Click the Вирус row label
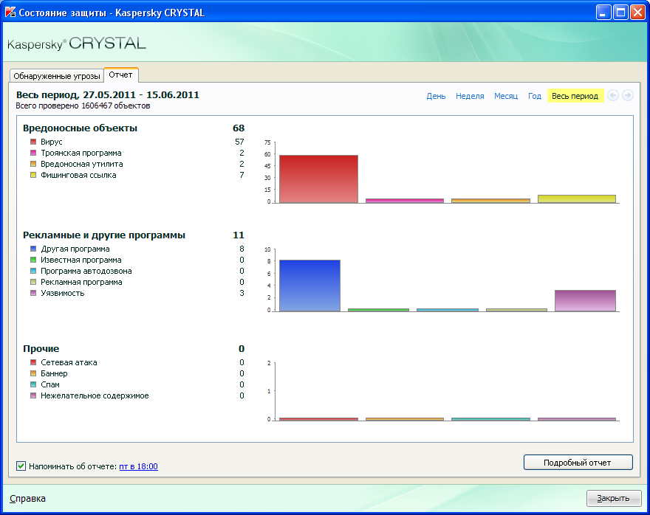Viewport: 650px width, 515px height. [x=52, y=142]
